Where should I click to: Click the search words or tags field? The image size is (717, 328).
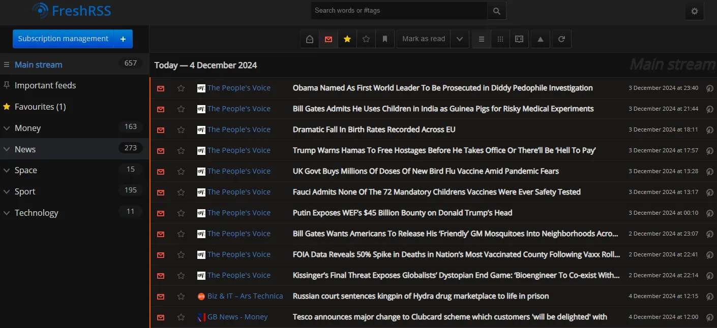[399, 11]
